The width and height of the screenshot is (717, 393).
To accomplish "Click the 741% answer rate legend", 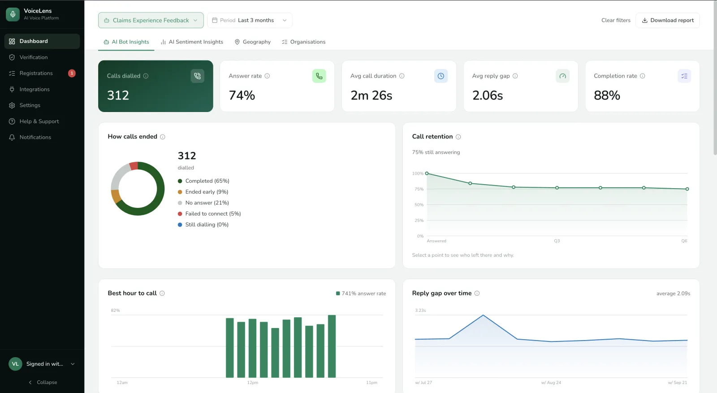I will pos(361,294).
